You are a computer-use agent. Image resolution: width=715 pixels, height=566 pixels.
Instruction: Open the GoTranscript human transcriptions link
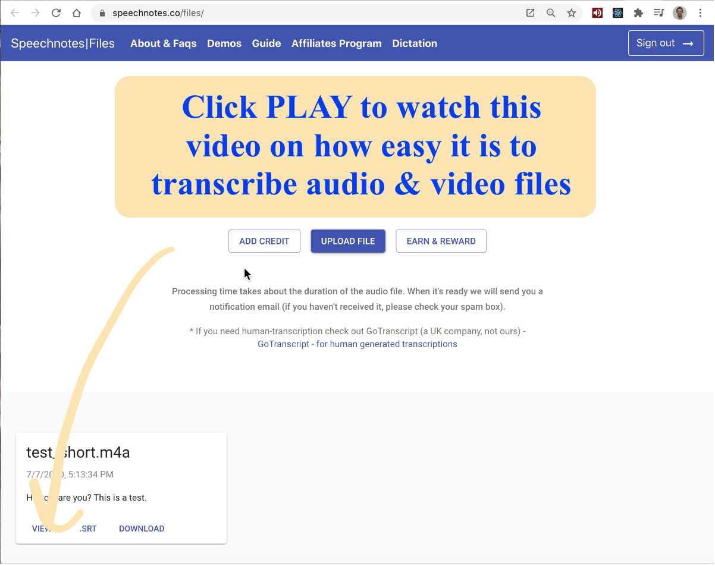357,344
